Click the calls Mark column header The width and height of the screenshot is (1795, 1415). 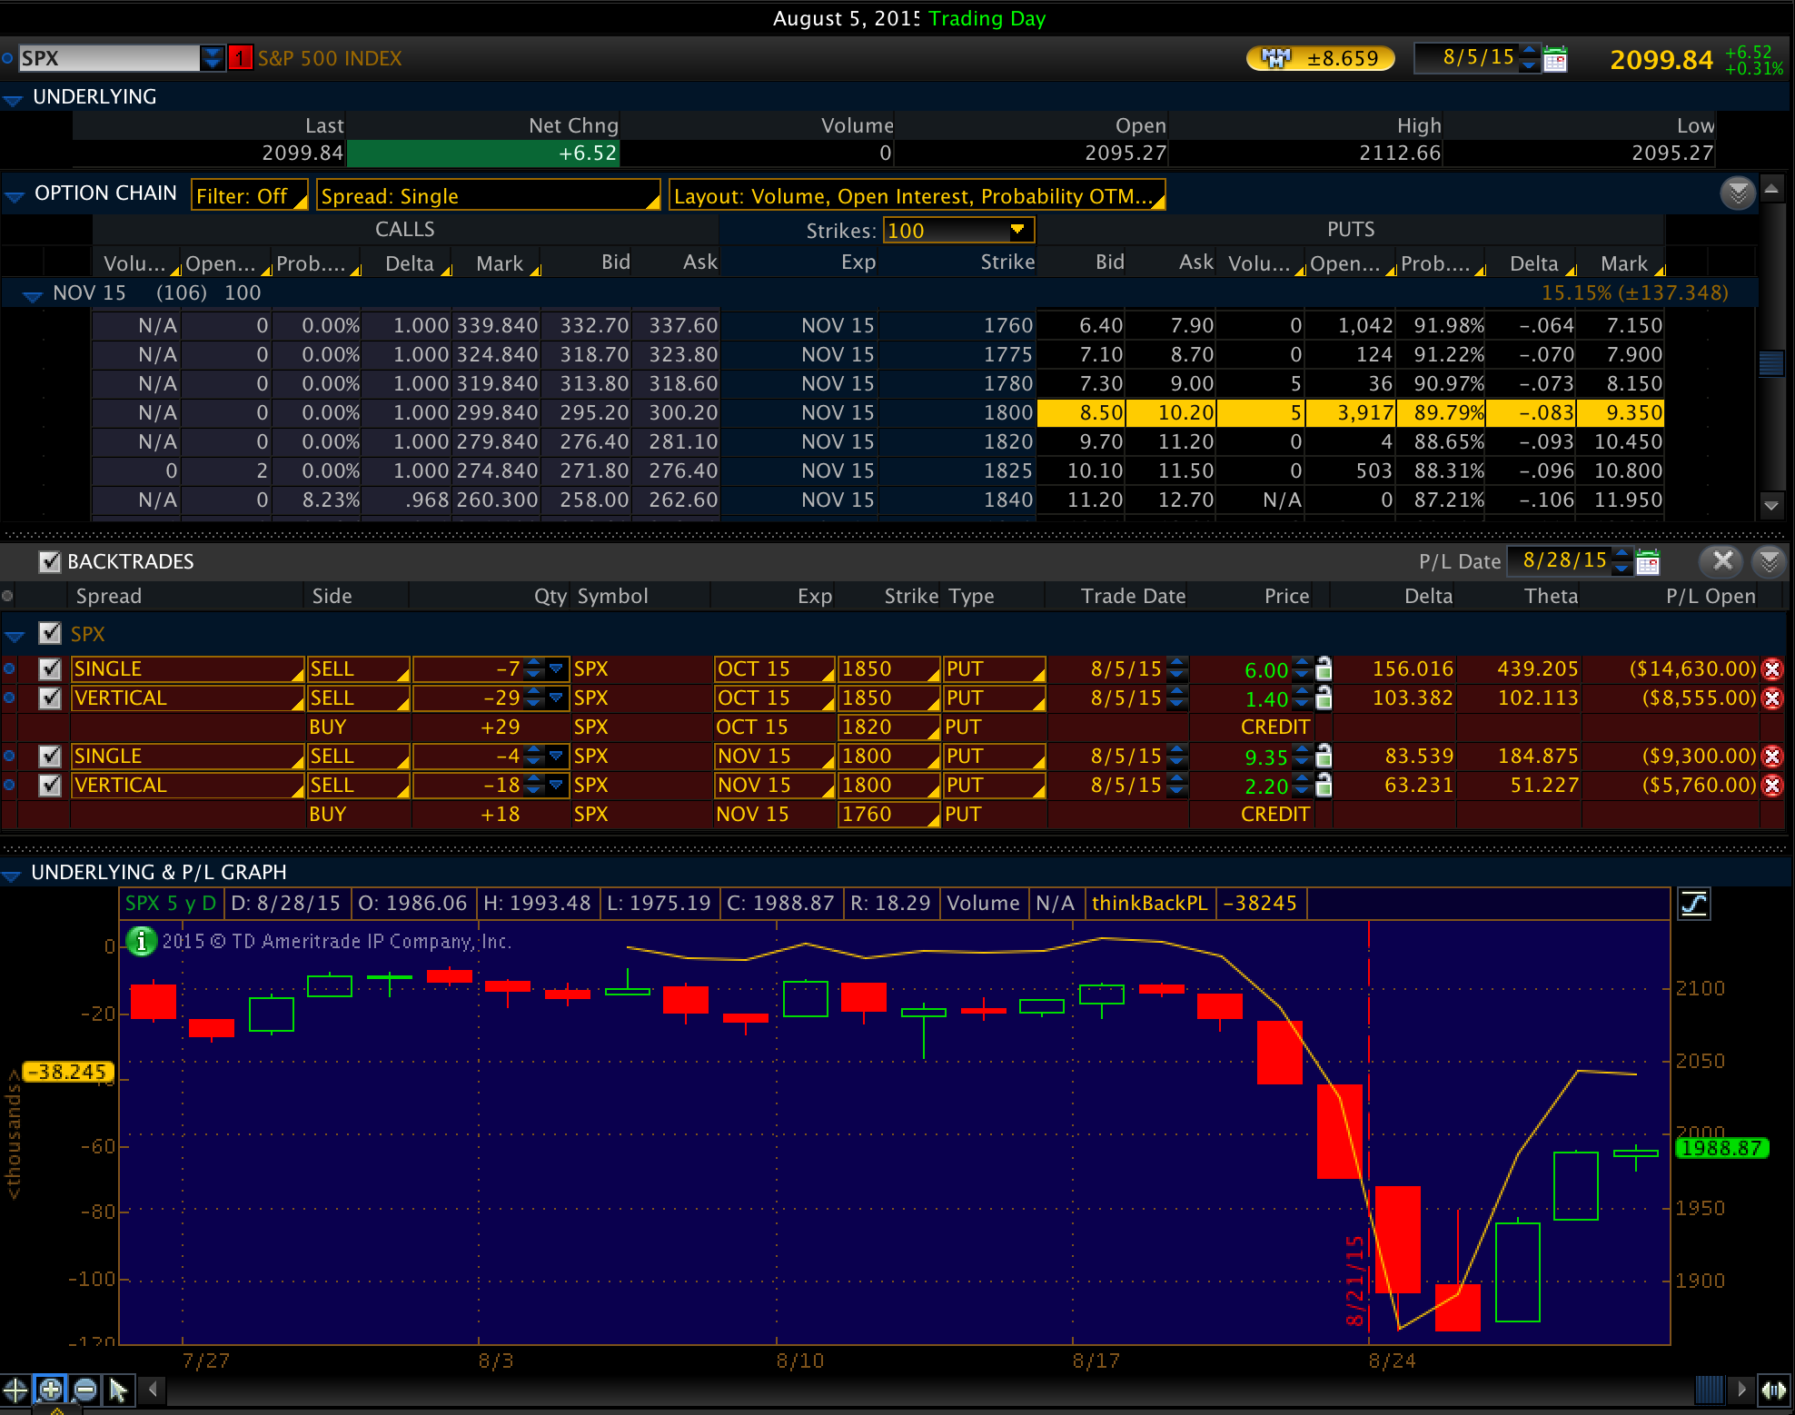(x=499, y=263)
